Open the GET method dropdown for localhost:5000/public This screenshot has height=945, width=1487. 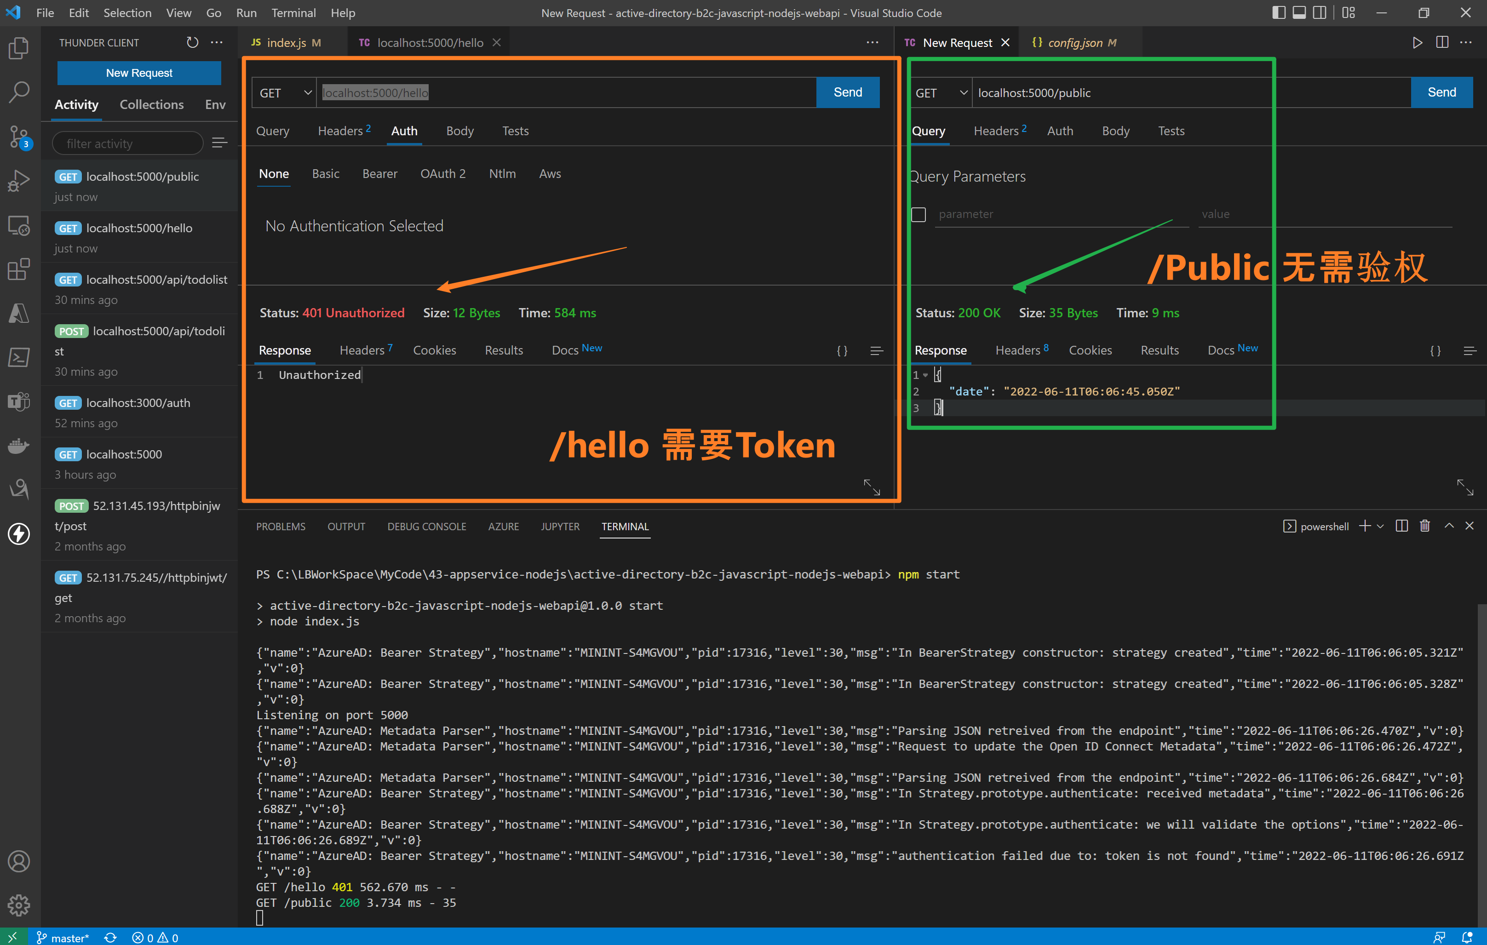pyautogui.click(x=941, y=92)
